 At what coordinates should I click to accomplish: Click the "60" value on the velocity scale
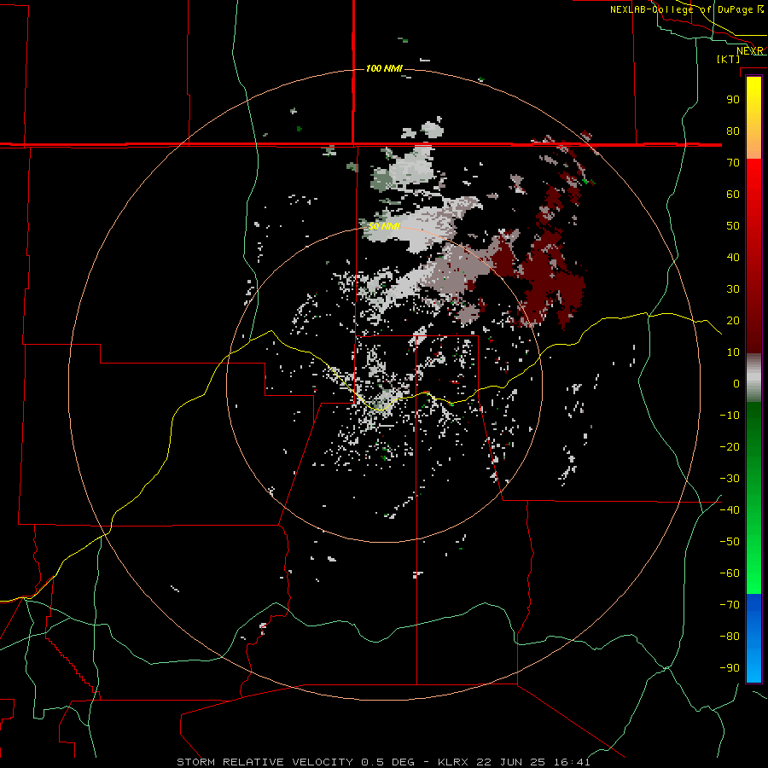733,195
